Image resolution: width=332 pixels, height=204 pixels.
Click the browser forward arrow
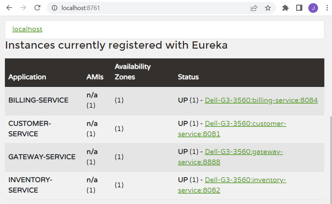(x=23, y=8)
